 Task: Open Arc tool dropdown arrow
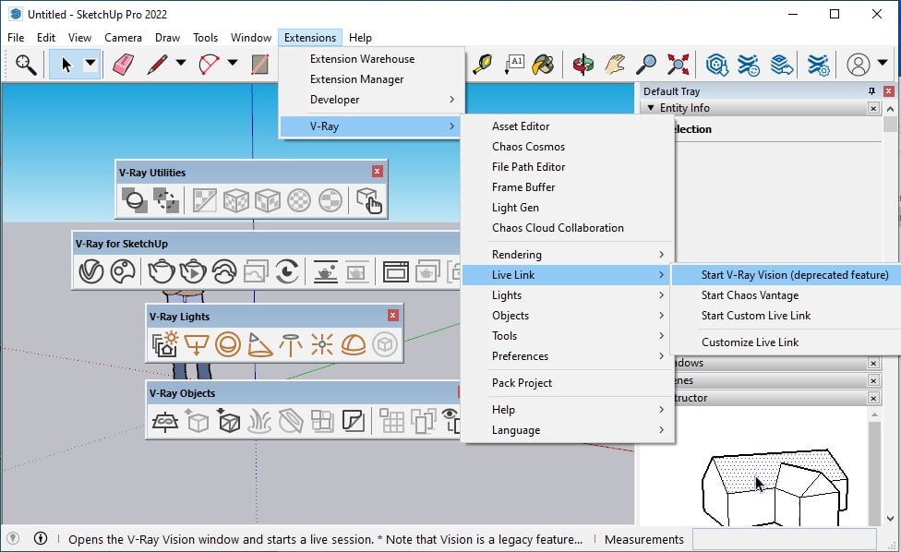(x=233, y=63)
